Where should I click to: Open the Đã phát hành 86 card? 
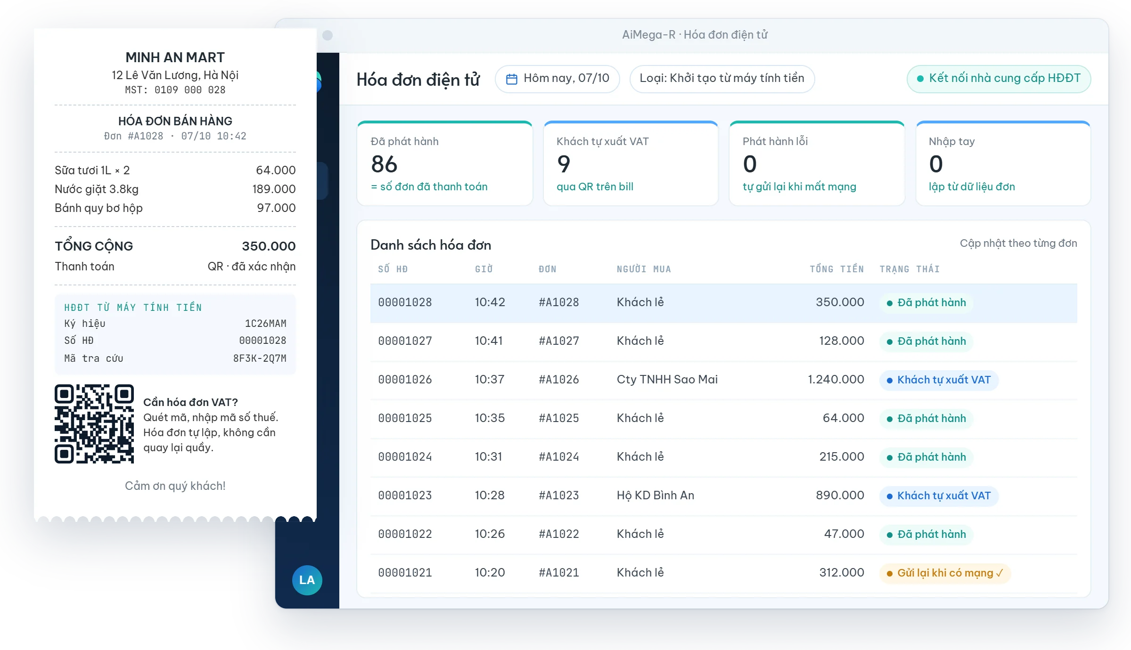(x=445, y=163)
